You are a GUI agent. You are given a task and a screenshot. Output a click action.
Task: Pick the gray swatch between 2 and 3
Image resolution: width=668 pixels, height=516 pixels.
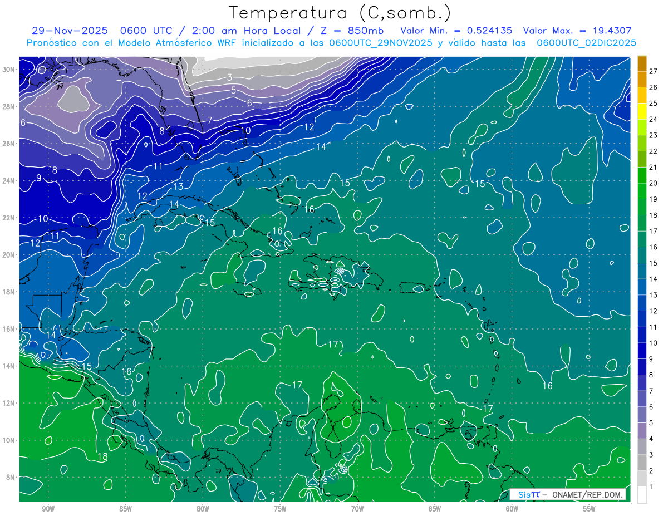click(x=642, y=463)
